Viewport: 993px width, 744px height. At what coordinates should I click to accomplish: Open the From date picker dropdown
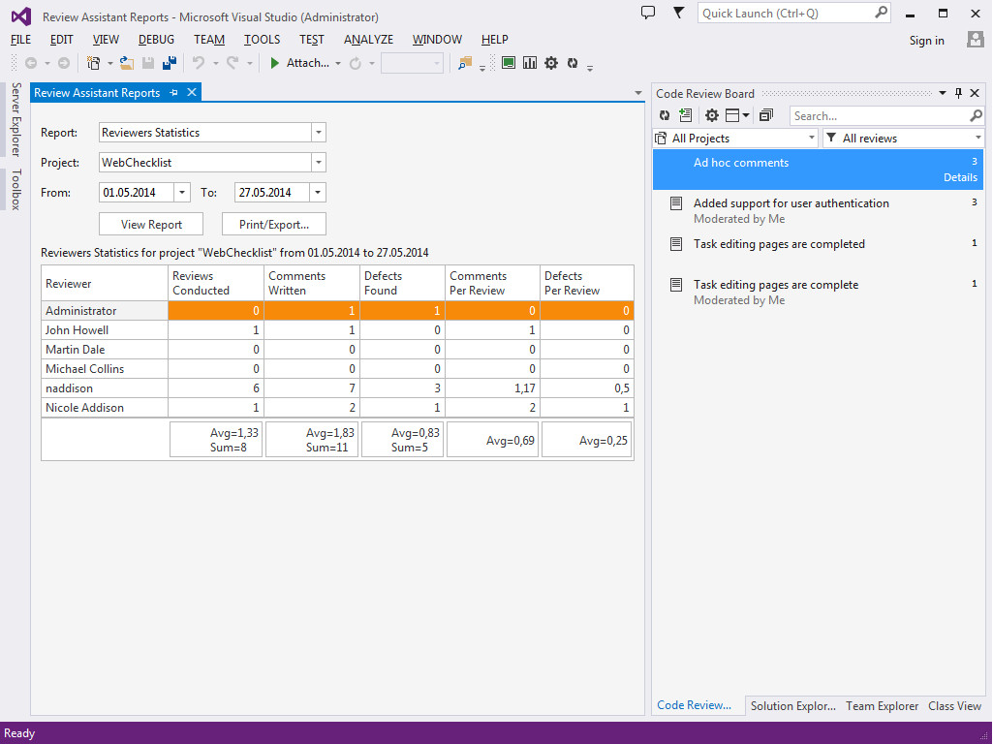point(182,193)
